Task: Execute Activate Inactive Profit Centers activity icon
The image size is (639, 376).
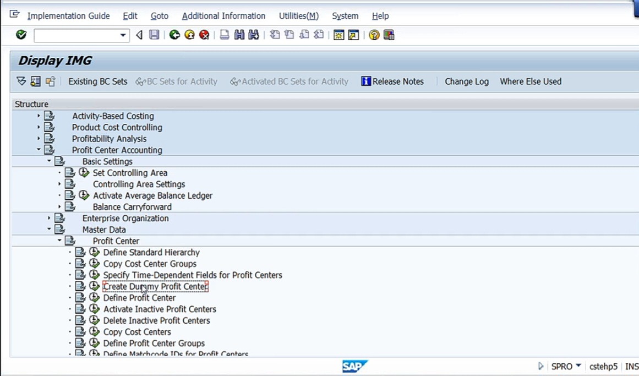Action: [94, 309]
